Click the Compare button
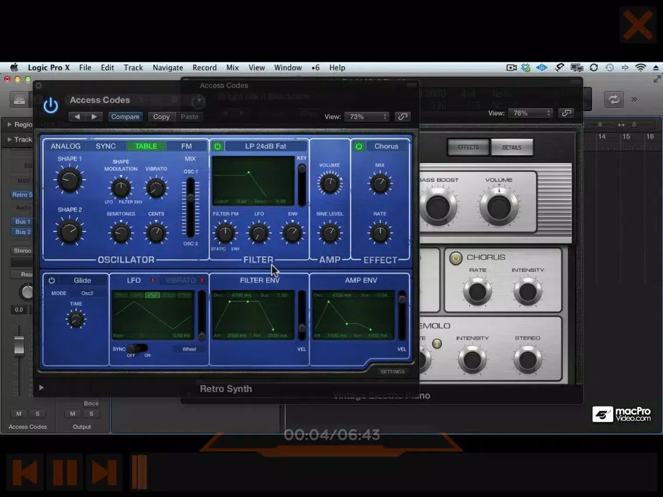663x497 pixels. click(125, 117)
